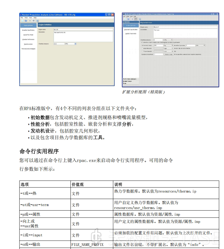This screenshot has width=224, height=249.
Task: Expand Initial Data group in Standard Edition sidebar
Action: (x=131, y=22)
